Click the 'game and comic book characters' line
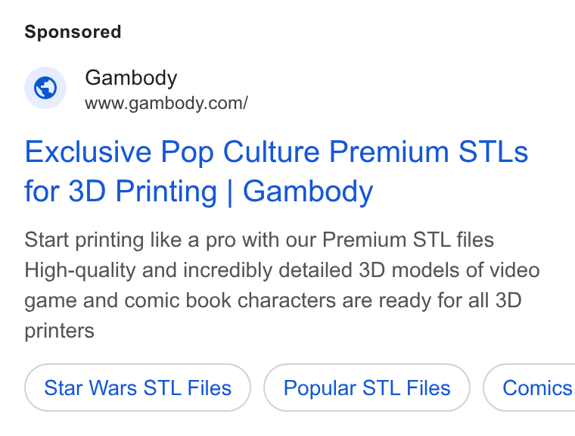Viewport: 575px width, 436px height. click(x=273, y=301)
